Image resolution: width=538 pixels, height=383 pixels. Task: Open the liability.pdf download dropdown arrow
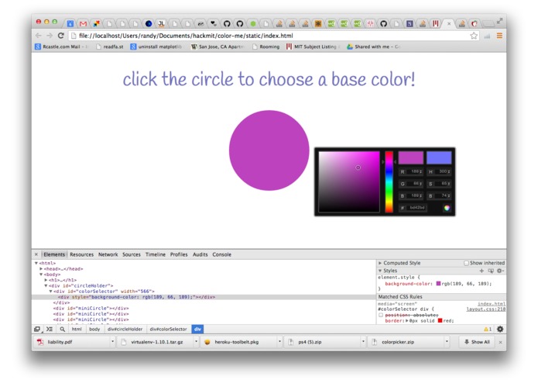click(112, 342)
